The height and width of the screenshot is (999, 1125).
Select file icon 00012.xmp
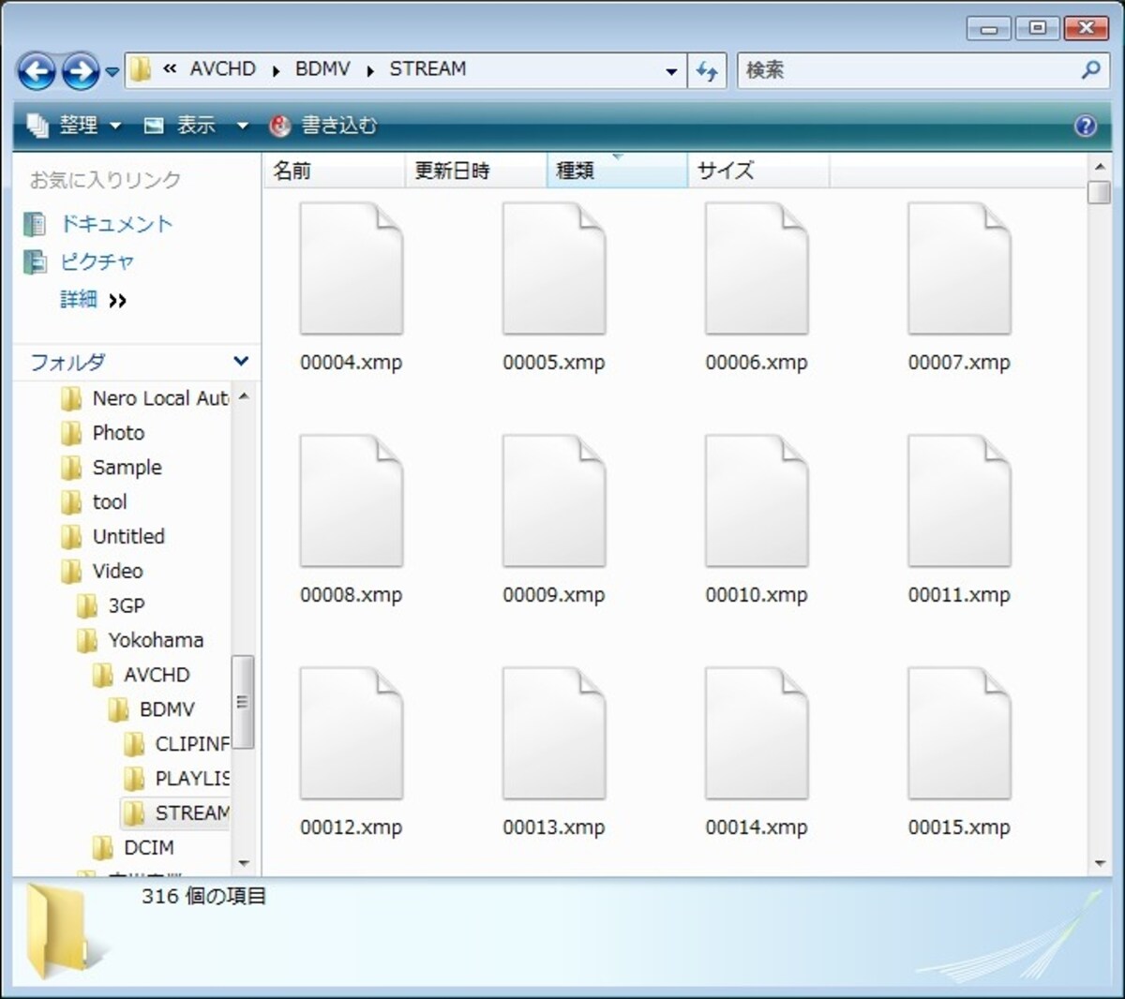tap(352, 734)
